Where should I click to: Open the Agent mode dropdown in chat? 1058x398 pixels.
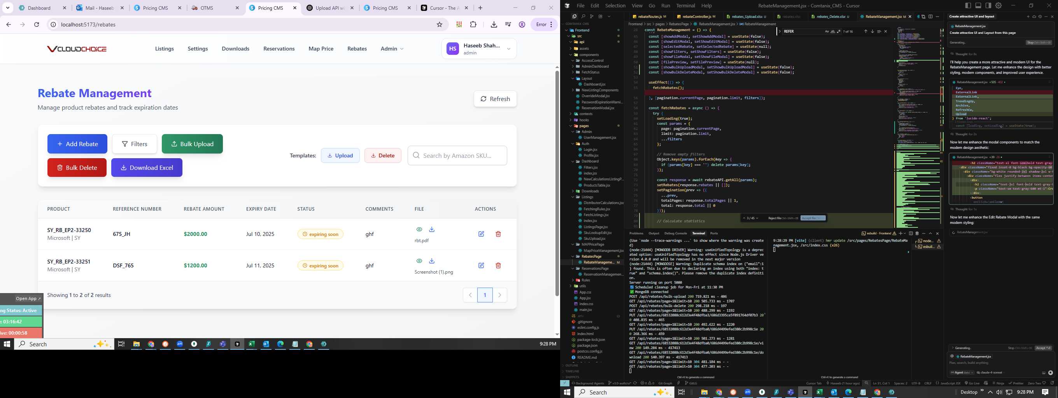click(962, 373)
